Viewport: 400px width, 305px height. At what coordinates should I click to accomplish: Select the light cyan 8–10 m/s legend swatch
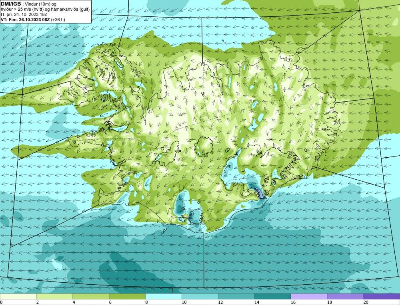coord(164,296)
